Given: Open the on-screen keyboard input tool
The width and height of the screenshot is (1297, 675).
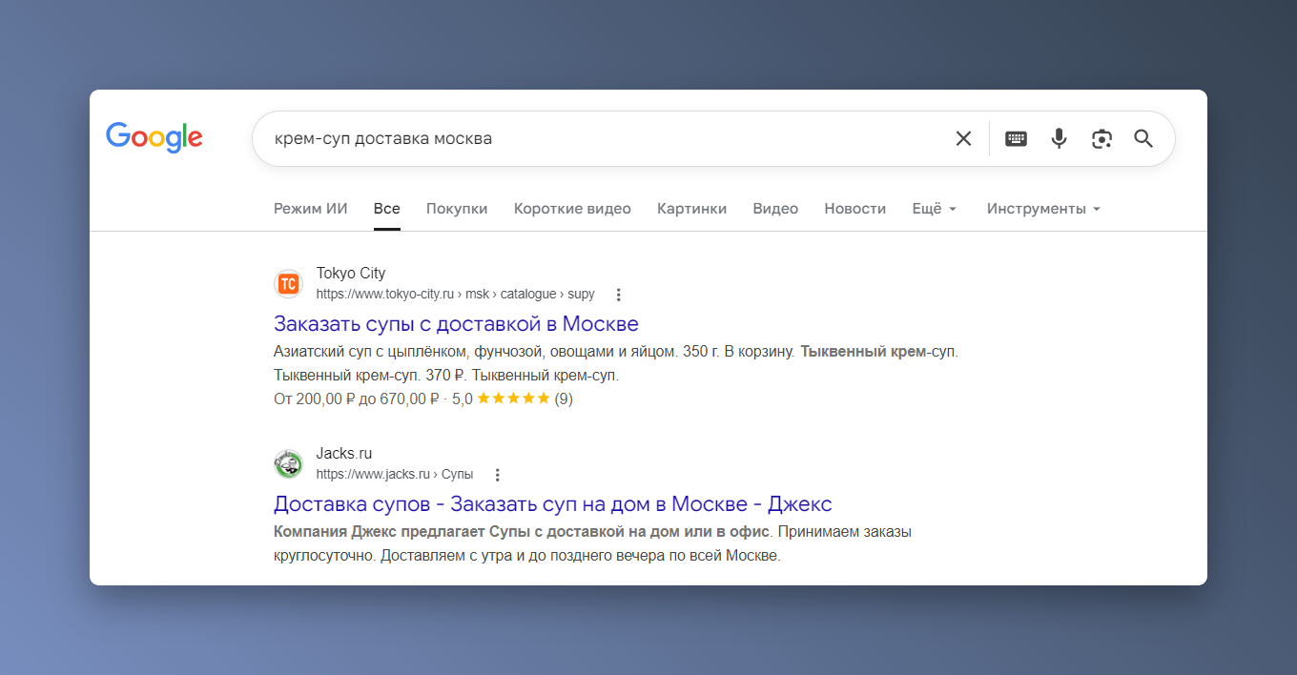Looking at the screenshot, I should (x=1016, y=138).
